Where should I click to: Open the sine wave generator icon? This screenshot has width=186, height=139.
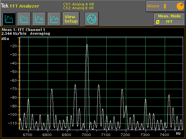tap(92, 19)
